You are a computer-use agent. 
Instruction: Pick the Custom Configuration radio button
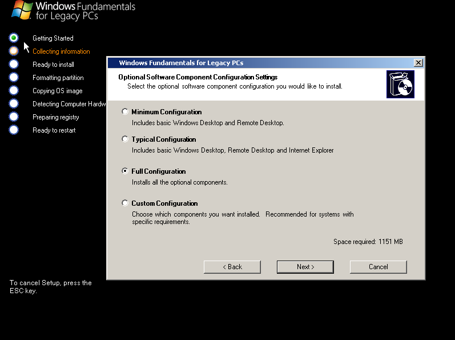coord(125,203)
